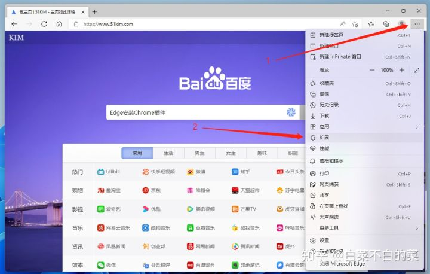The image size is (430, 274).
Task: Open the 知乎 link
Action: (x=241, y=172)
